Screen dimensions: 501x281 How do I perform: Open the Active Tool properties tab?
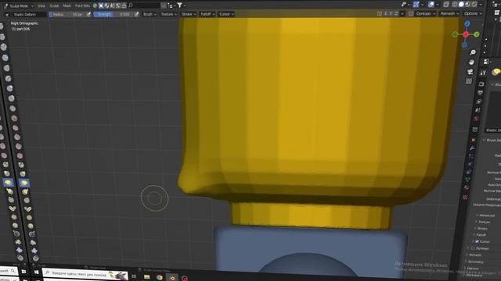[483, 73]
